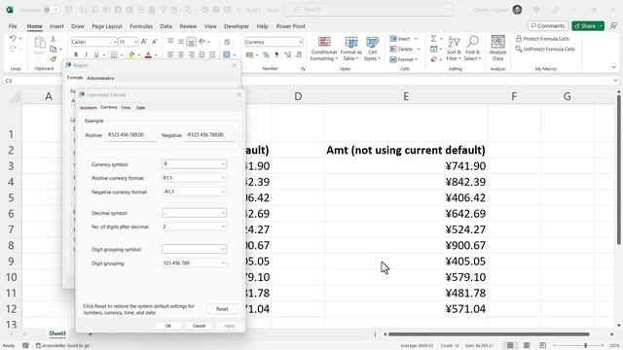Switch to the Formulas ribbon tab
This screenshot has height=350, width=623.
click(141, 26)
